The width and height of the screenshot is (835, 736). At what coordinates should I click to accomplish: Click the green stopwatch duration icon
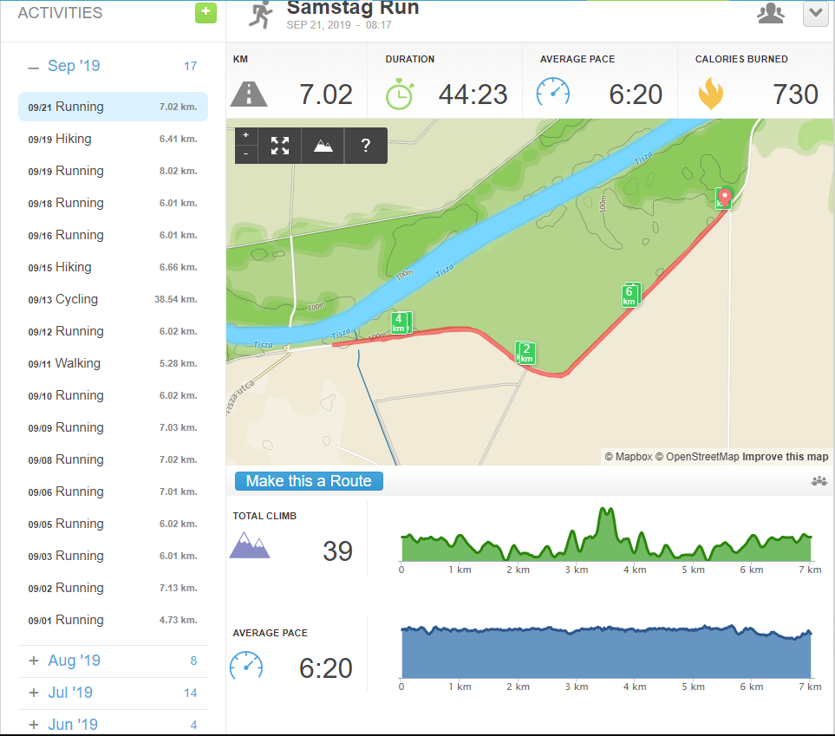click(x=400, y=94)
